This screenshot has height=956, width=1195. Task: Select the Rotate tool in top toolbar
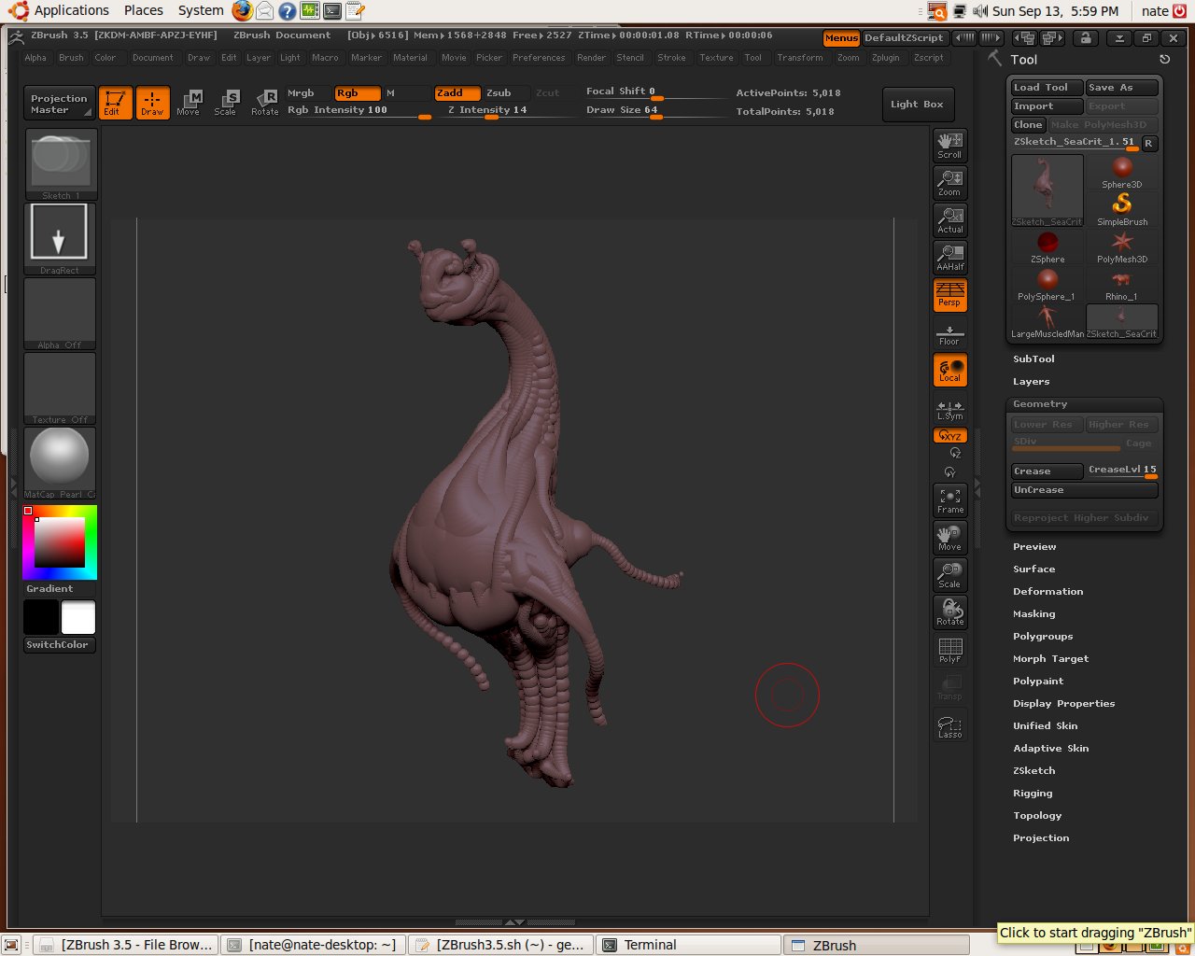coord(265,103)
